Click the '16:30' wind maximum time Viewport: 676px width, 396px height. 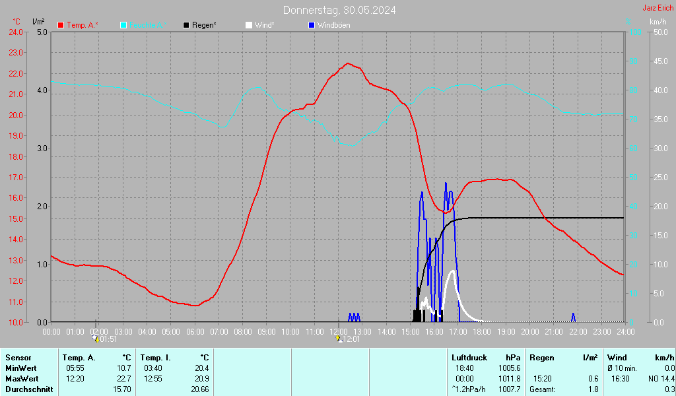[621, 379]
